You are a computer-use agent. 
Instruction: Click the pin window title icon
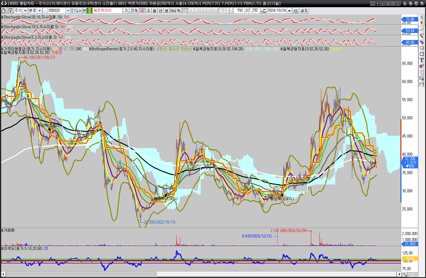click(x=377, y=3)
